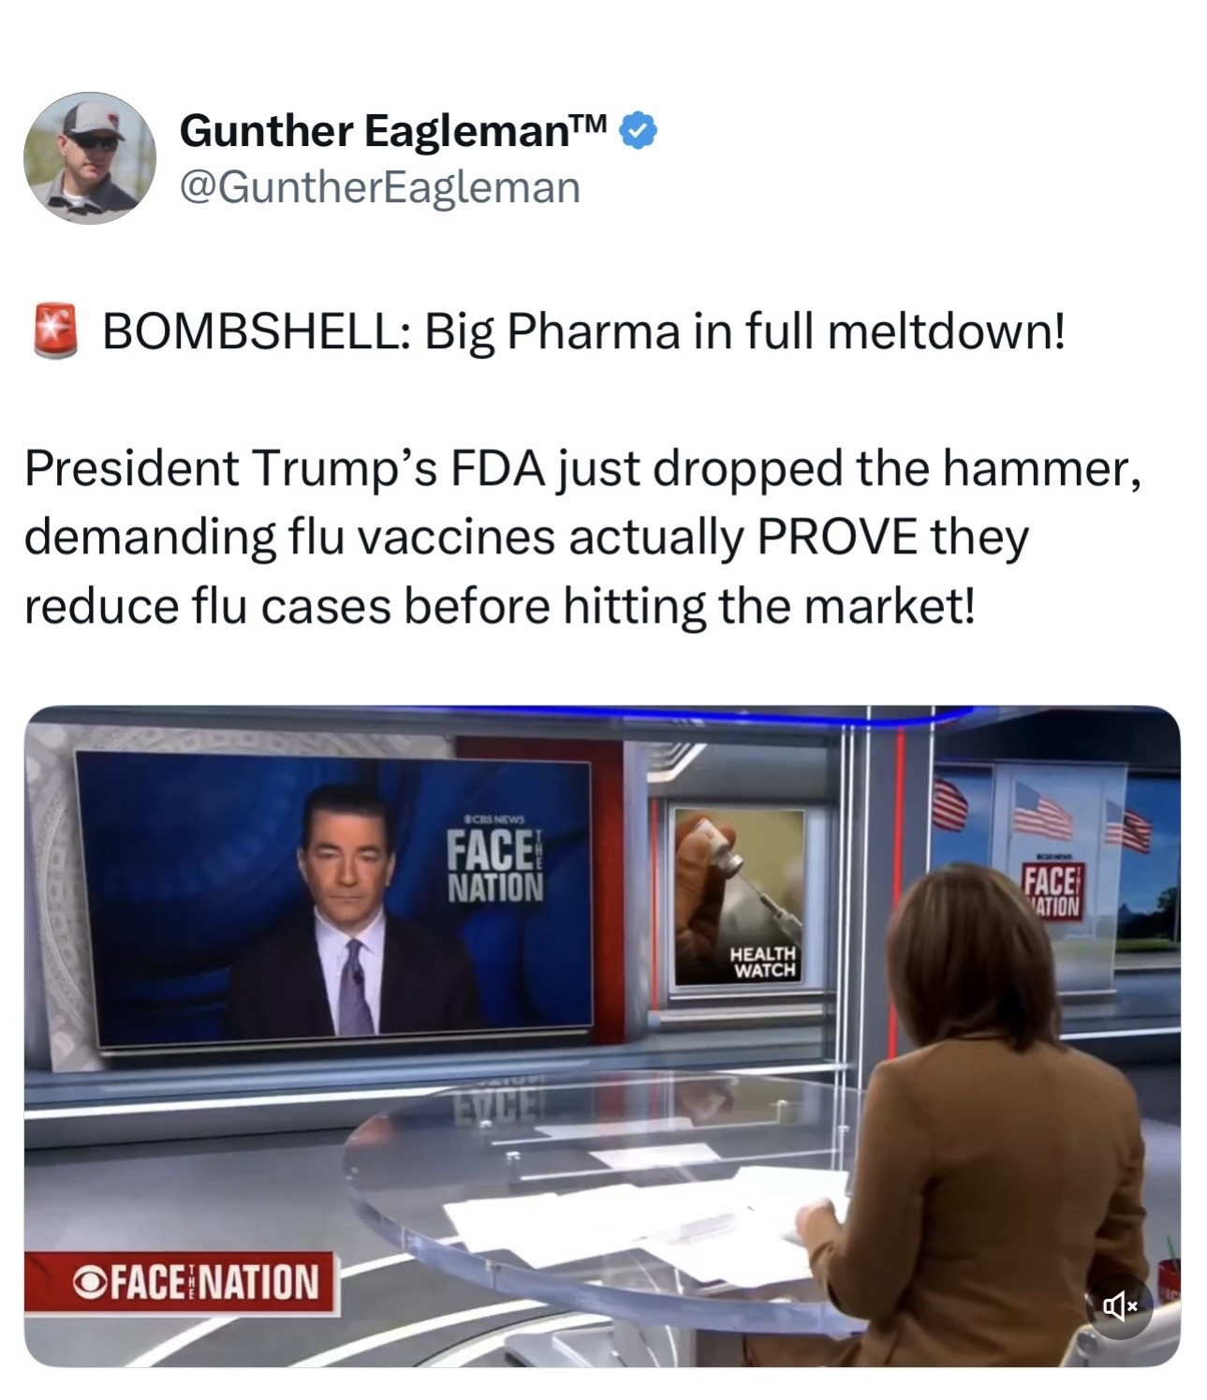This screenshot has width=1207, height=1400.
Task: Open the @GuntherEagleman handle link
Action: coord(379,187)
